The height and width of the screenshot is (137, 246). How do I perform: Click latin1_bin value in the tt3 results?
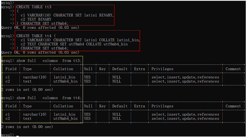tap(64, 77)
